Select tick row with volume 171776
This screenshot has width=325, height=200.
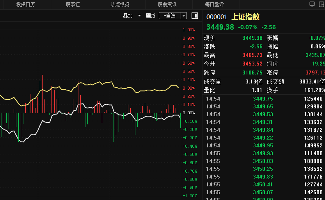pos(264,177)
